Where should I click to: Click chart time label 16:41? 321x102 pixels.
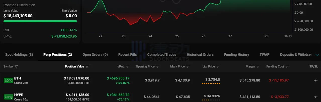tap(288, 36)
